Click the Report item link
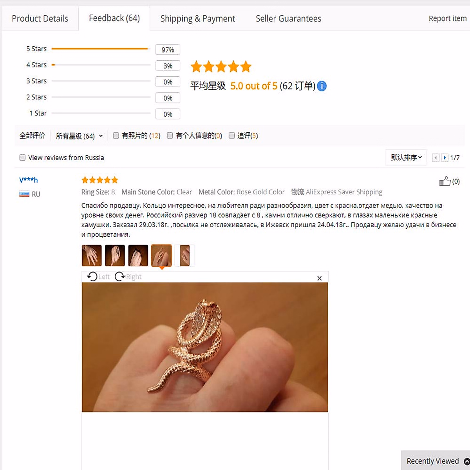The width and height of the screenshot is (470, 470). pyautogui.click(x=448, y=18)
